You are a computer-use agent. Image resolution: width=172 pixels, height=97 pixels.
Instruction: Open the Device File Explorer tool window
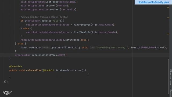(x=171, y=77)
